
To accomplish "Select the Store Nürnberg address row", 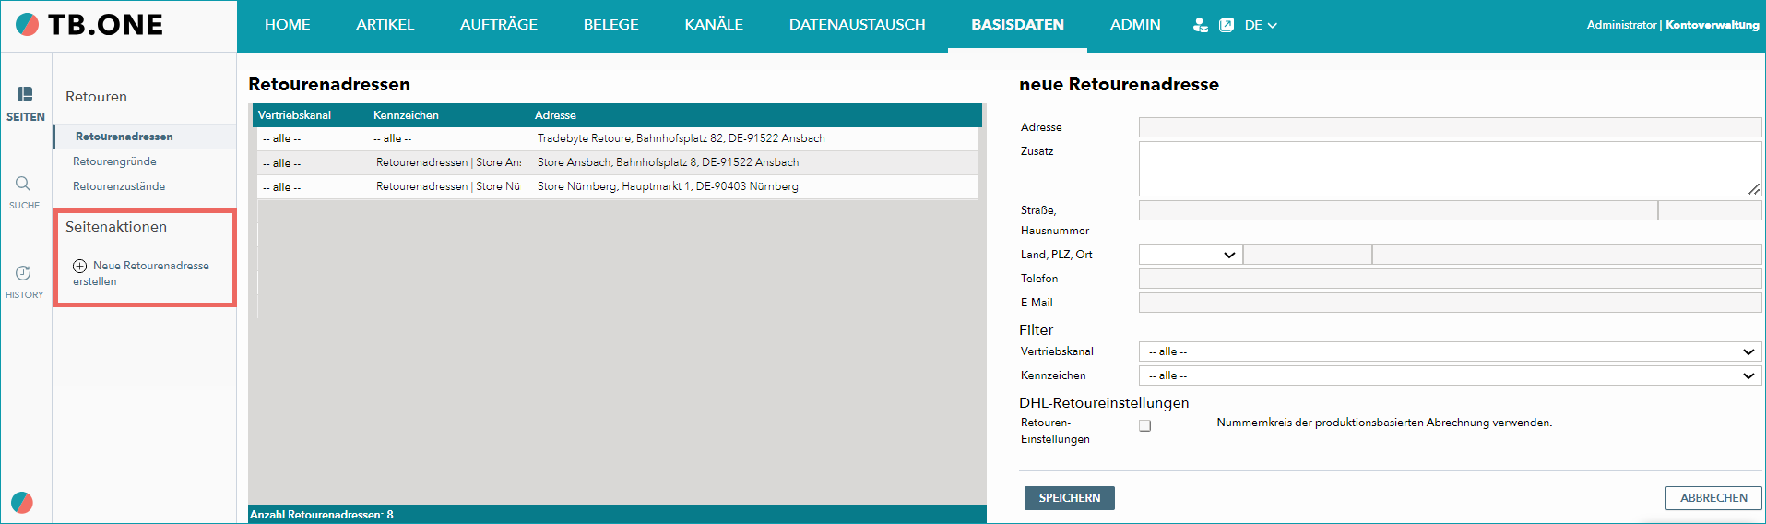I will pos(617,186).
